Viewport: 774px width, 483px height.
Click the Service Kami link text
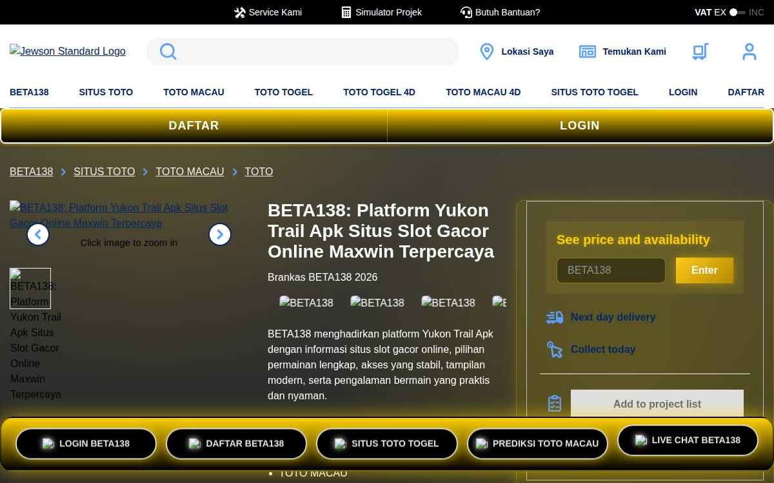[275, 12]
